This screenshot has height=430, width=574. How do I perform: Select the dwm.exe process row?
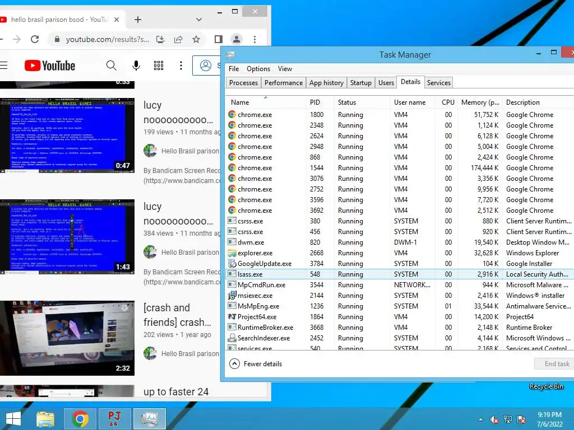(400, 242)
